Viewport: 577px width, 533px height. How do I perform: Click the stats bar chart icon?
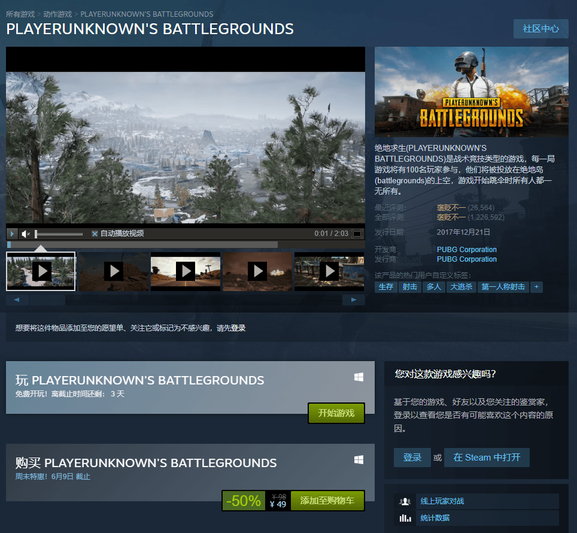coord(405,518)
